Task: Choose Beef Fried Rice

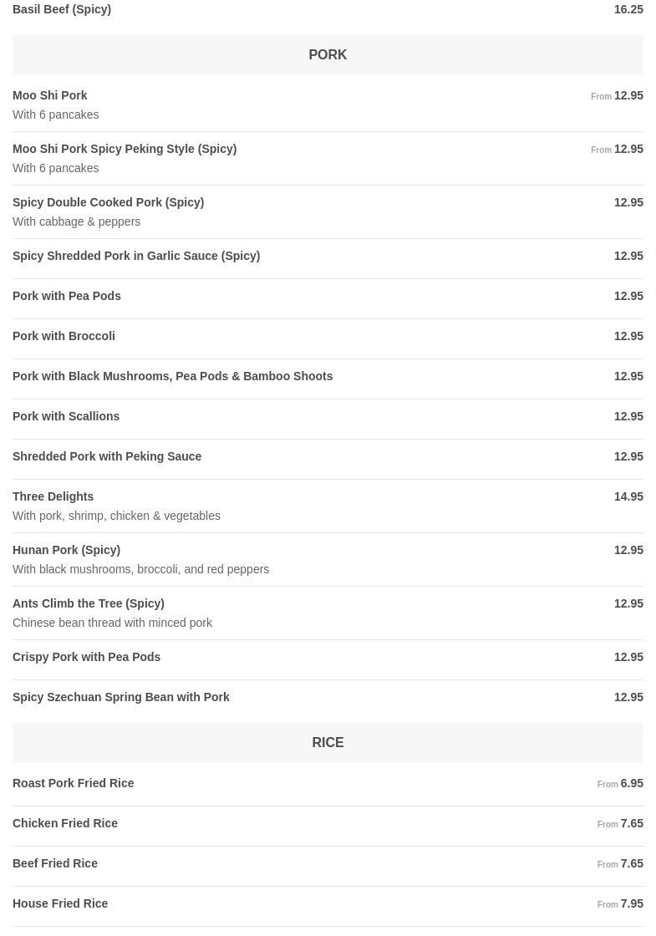Action: pyautogui.click(x=55, y=864)
